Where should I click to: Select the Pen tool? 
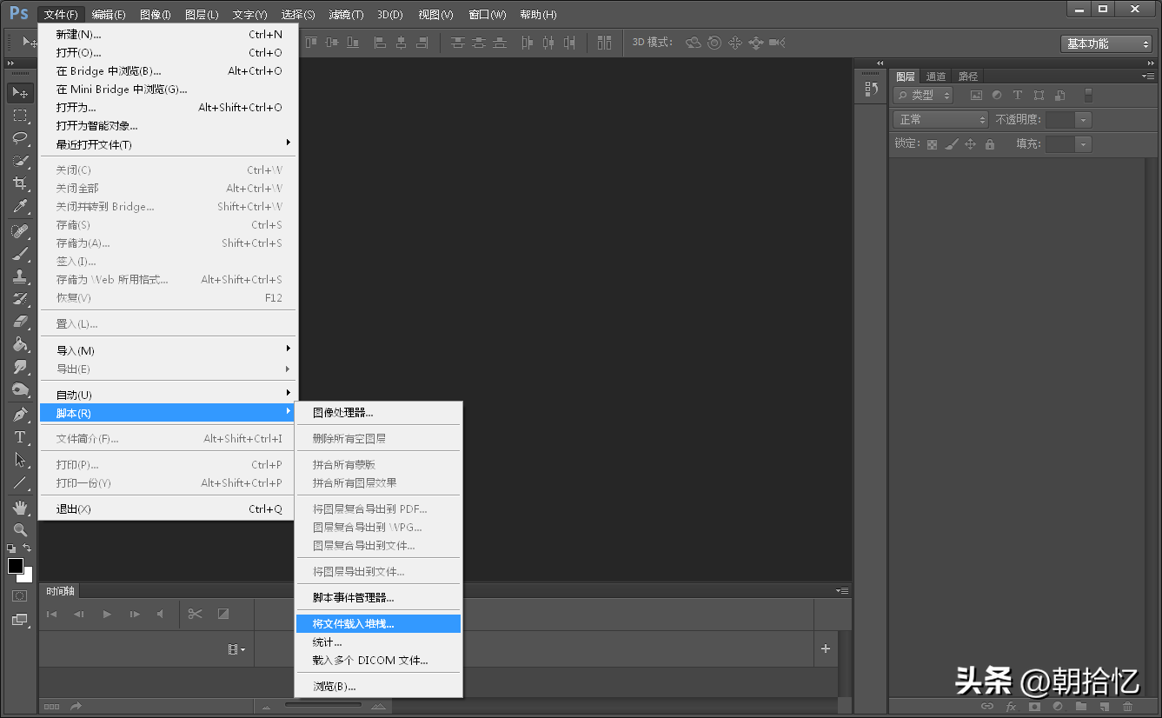point(20,415)
